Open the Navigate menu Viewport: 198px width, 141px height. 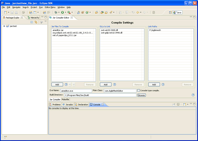coord(16,7)
